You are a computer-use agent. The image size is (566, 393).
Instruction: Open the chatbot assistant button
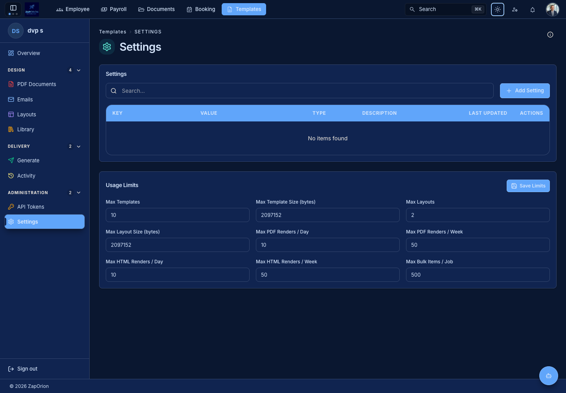[x=549, y=376]
